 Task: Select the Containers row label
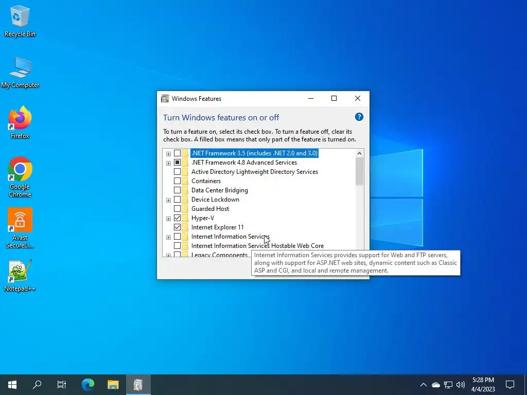pyautogui.click(x=206, y=181)
